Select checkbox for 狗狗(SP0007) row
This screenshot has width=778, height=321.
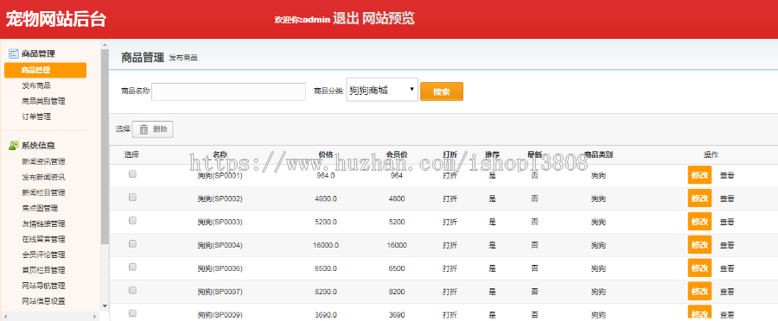point(132,290)
